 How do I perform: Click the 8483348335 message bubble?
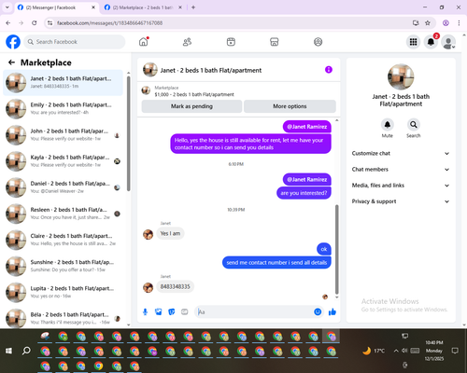coord(175,286)
